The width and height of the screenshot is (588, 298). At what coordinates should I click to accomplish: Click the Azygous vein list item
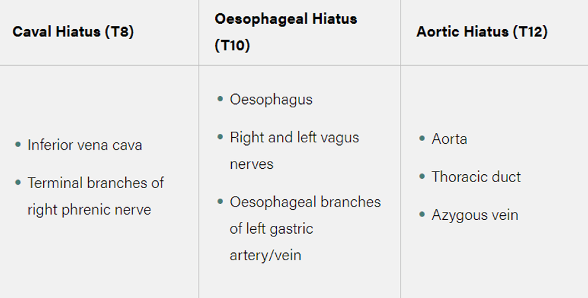click(474, 215)
